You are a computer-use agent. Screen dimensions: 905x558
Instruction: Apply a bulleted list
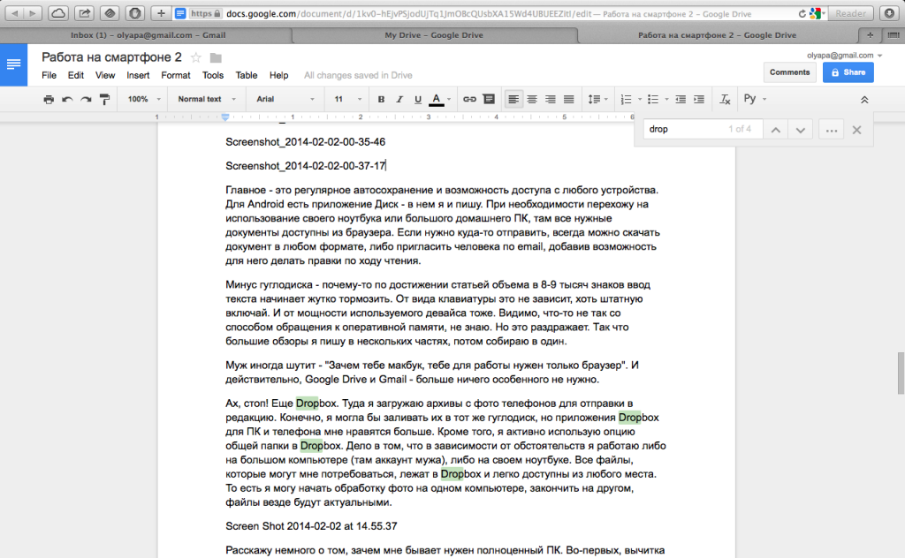(653, 99)
